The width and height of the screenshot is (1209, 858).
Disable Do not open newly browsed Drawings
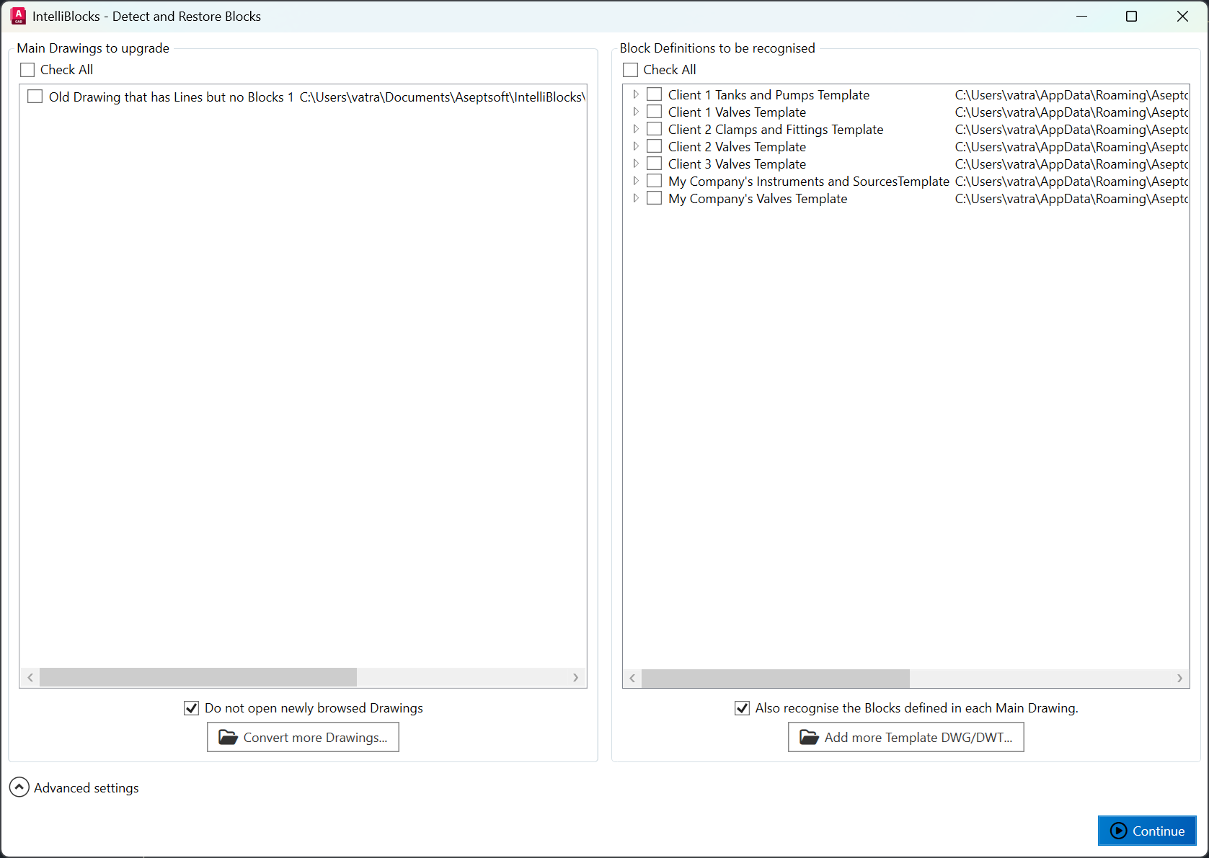click(x=191, y=708)
